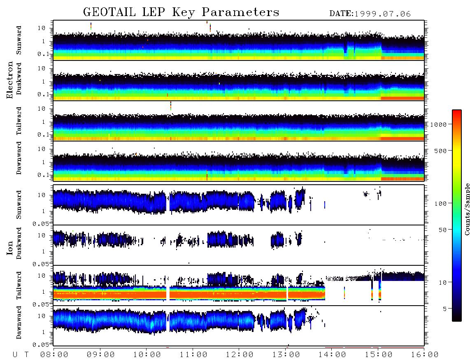Click the colorbar's 5 tick label
The height and width of the screenshot is (362, 470).
(444, 309)
